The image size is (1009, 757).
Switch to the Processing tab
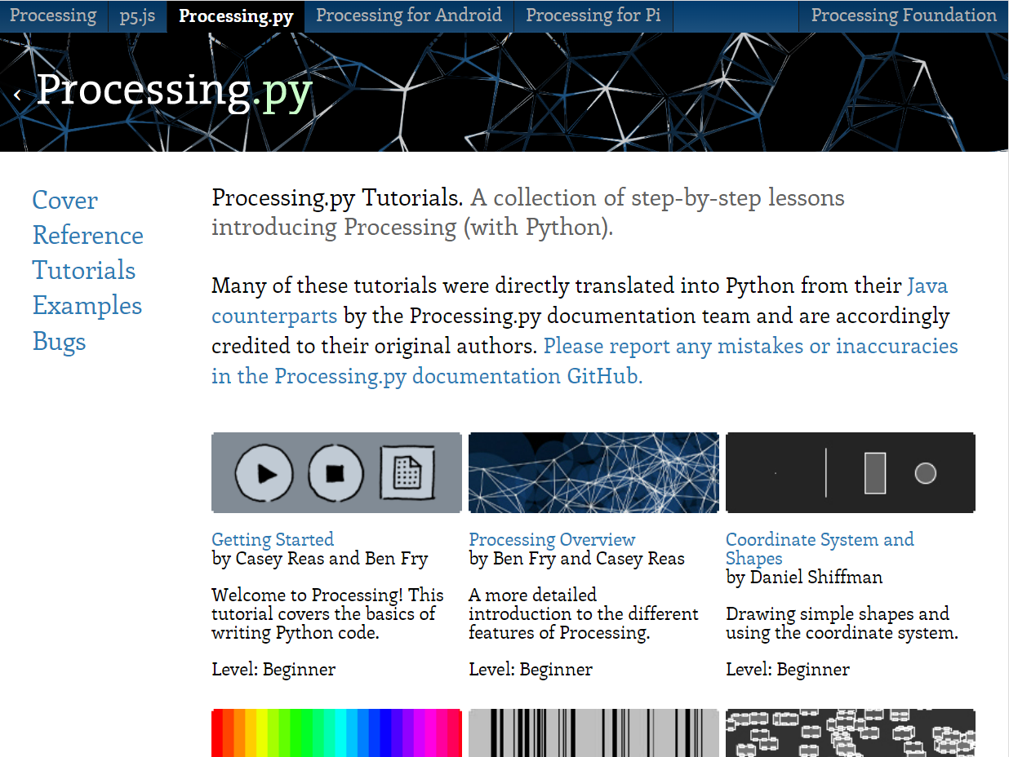(53, 15)
